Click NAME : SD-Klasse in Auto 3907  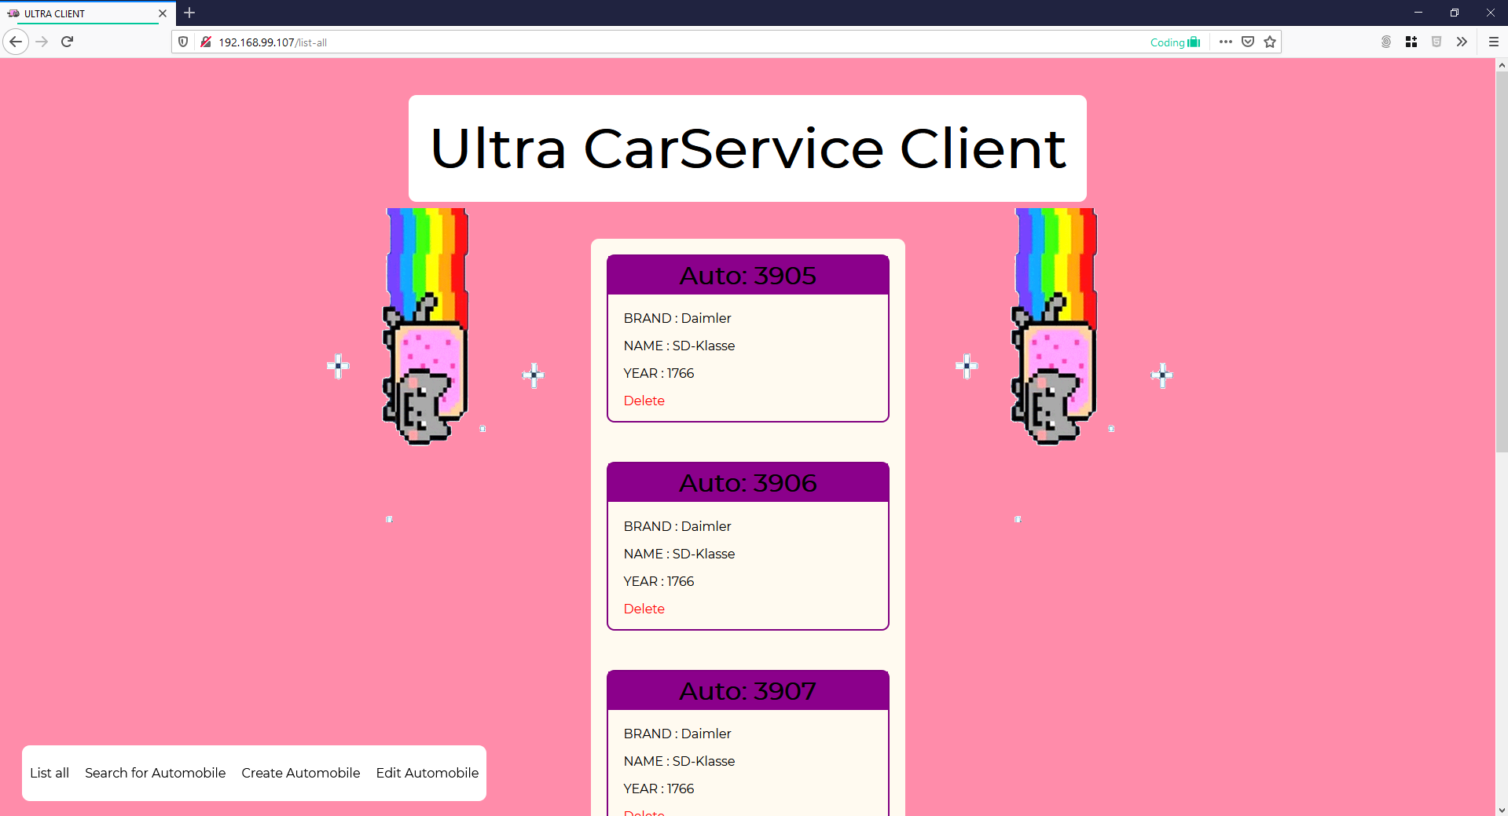point(680,761)
